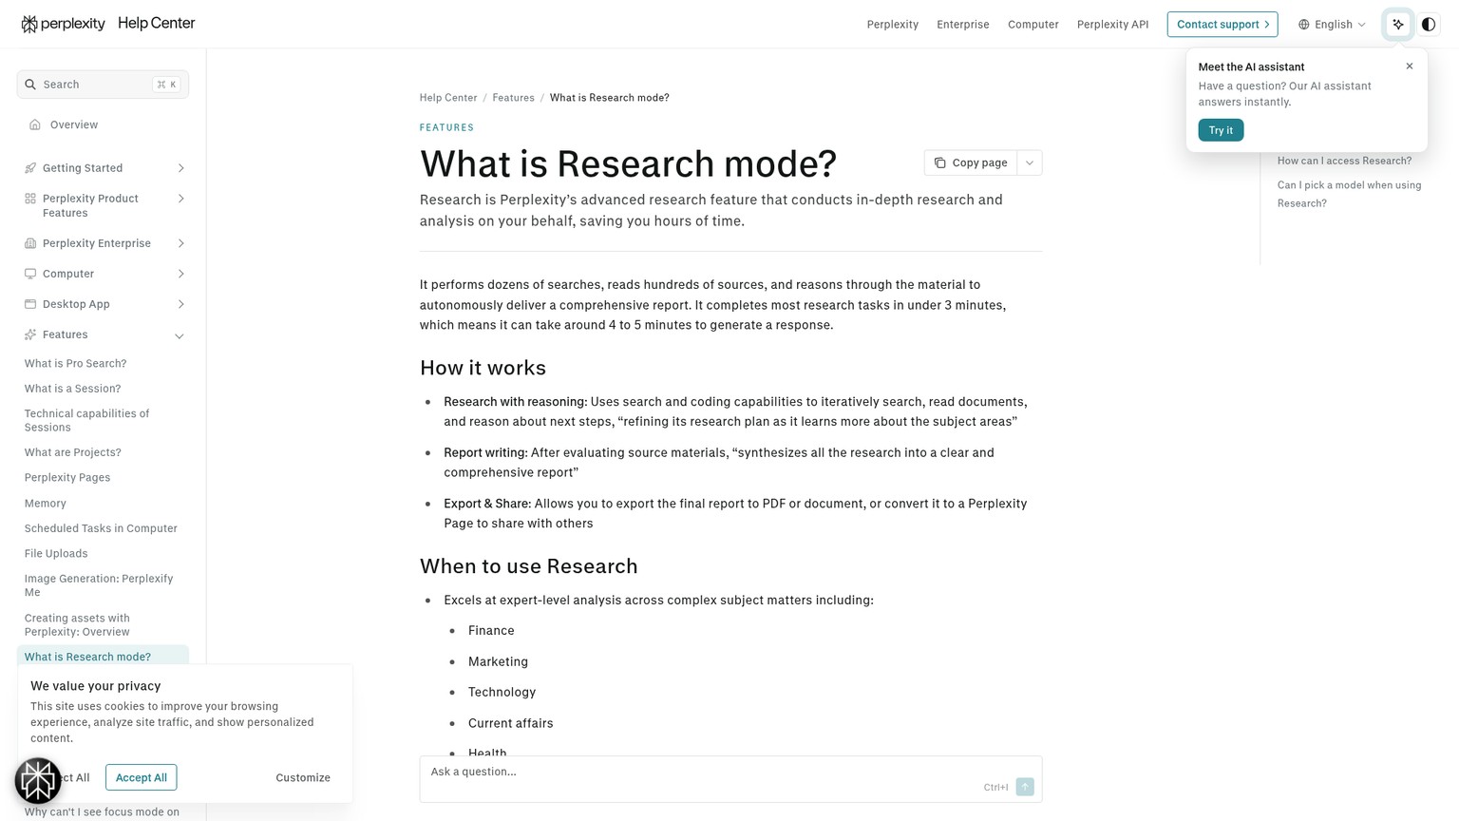This screenshot has height=821, width=1459.
Task: Open the Perplexity top navigation link
Action: pos(892,25)
